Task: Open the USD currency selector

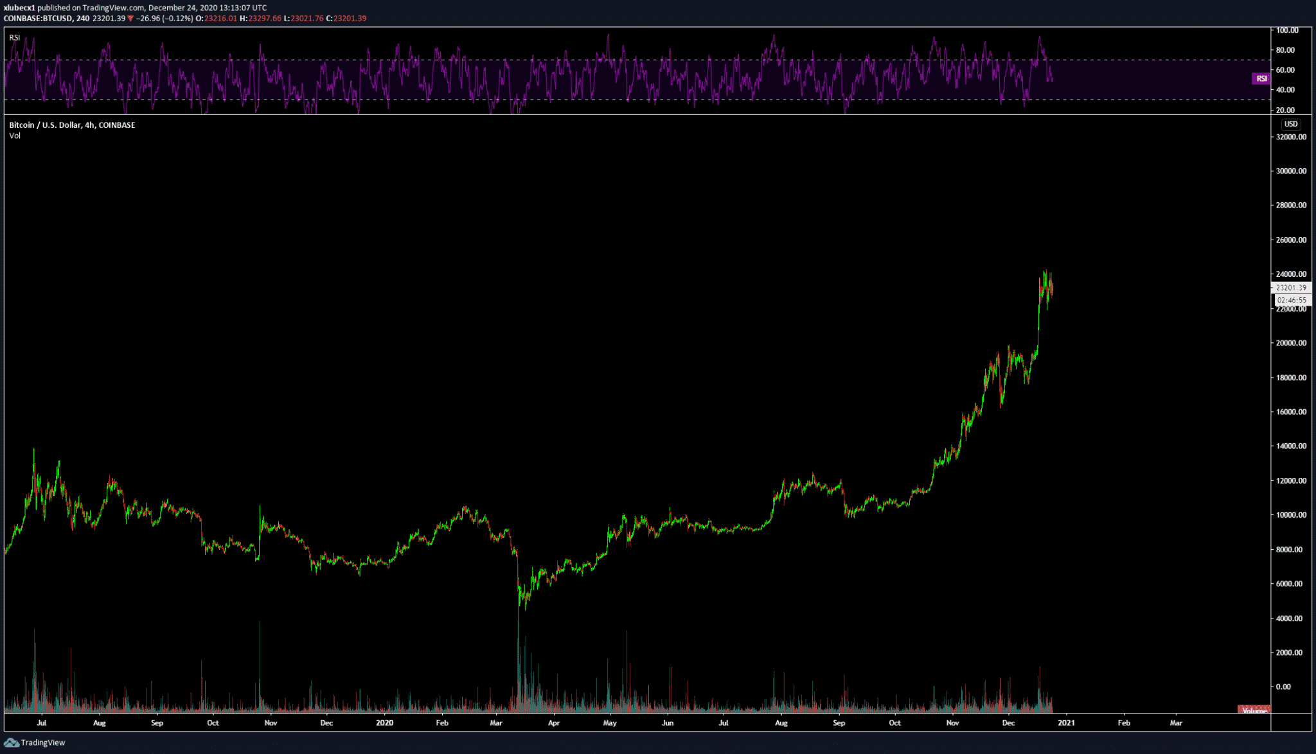Action: click(x=1290, y=124)
